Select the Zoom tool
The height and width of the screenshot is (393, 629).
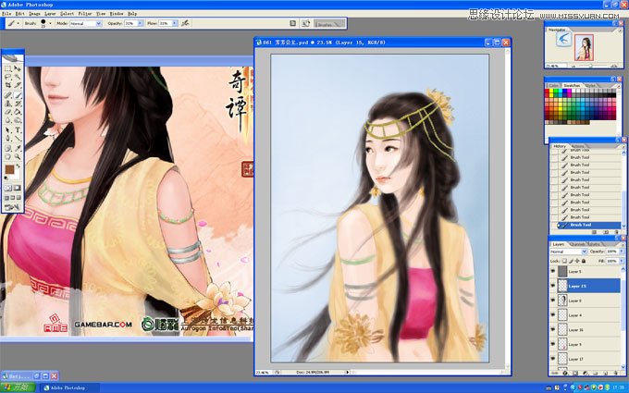click(x=18, y=156)
